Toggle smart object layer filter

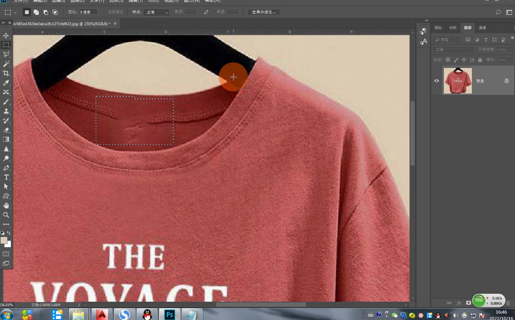click(504, 40)
